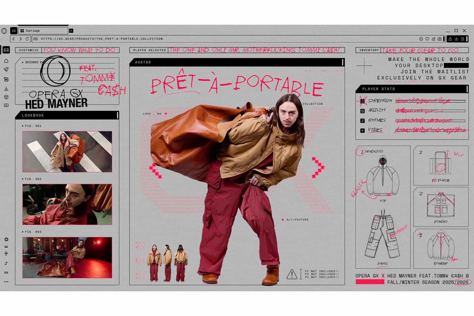Go back with the left arrow
The height and width of the screenshot is (316, 474).
point(14,39)
